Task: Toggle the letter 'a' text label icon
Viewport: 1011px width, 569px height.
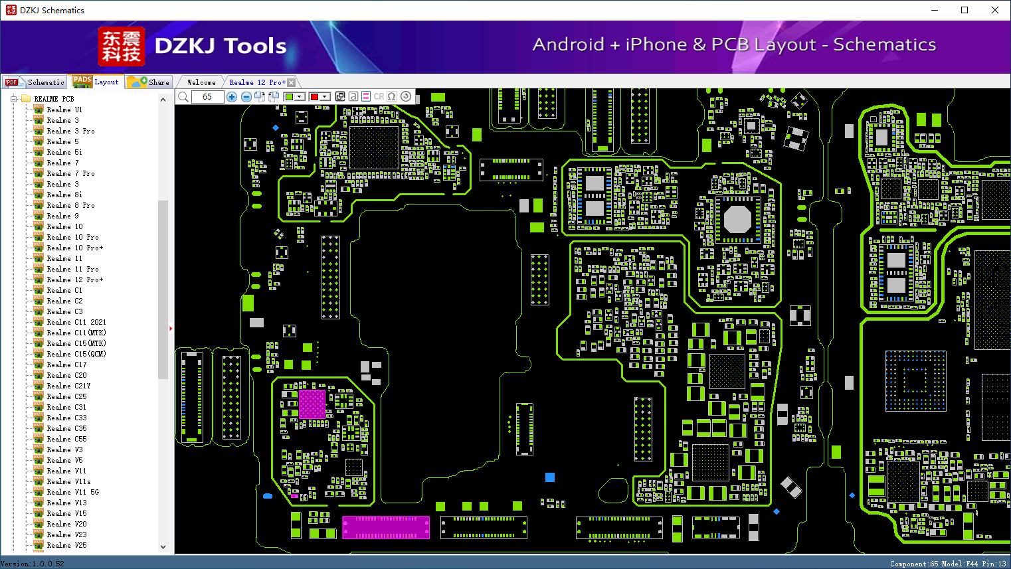Action: coord(353,96)
